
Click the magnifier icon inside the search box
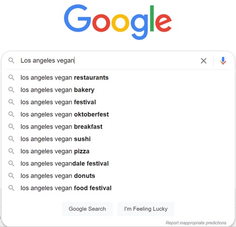pos(11,60)
